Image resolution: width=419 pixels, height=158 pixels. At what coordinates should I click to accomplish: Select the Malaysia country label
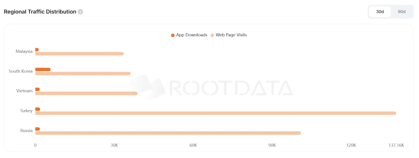coord(24,51)
